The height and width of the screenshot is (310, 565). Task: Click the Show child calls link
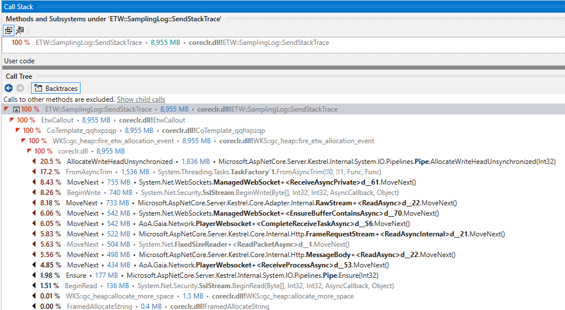click(141, 99)
